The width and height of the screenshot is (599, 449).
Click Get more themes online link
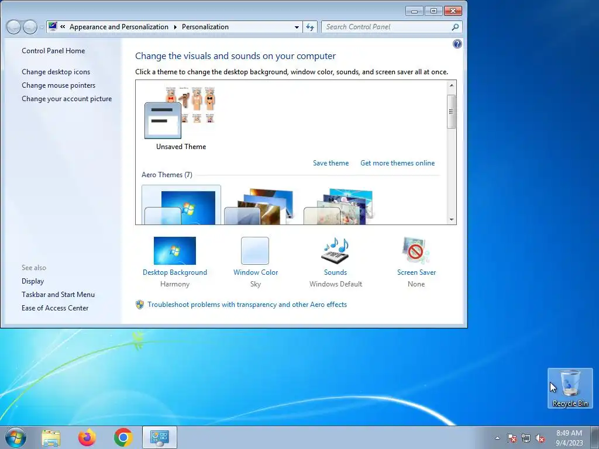(x=397, y=163)
